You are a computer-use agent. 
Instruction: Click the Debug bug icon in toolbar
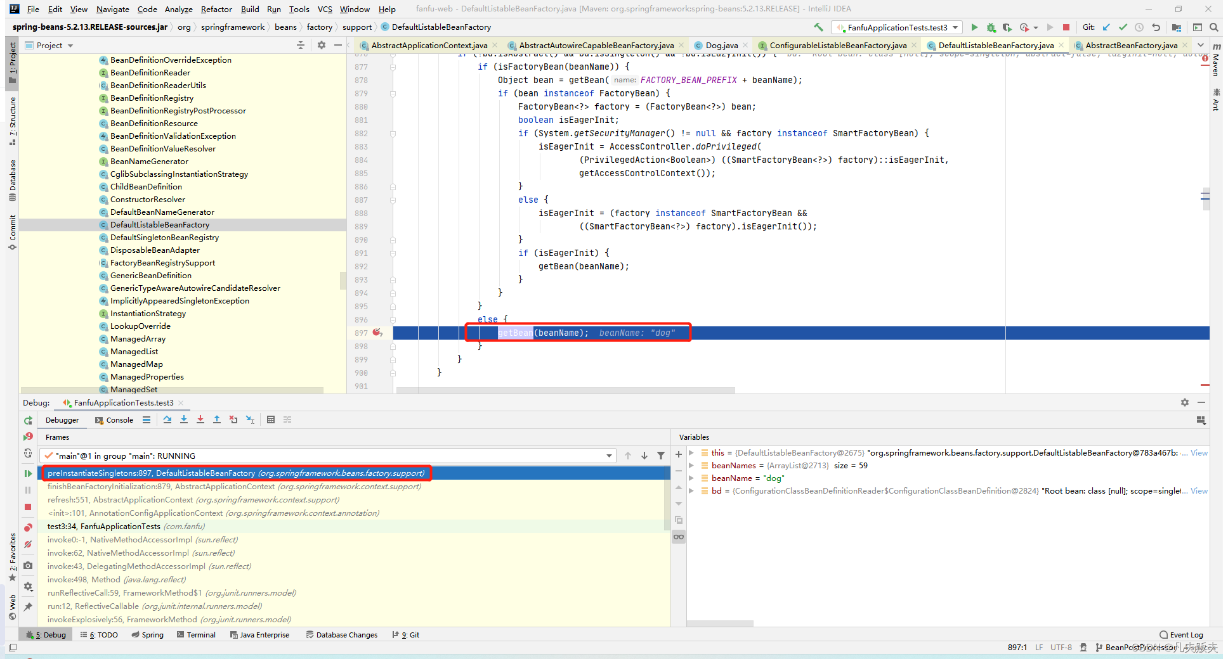click(991, 27)
